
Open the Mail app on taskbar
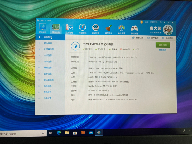(91, 132)
